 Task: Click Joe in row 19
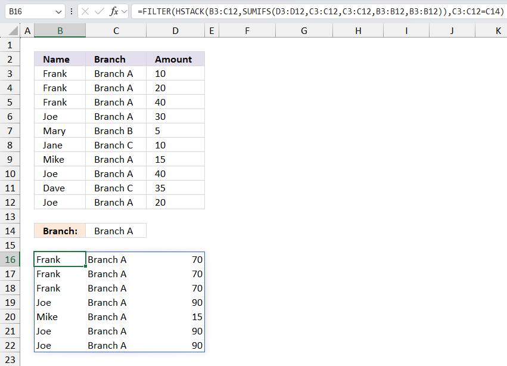click(60, 302)
